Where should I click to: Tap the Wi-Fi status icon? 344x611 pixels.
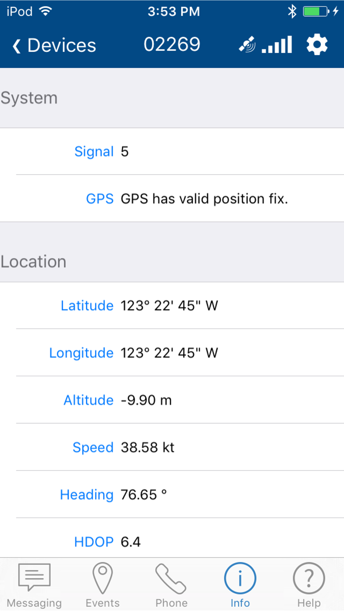coord(45,11)
